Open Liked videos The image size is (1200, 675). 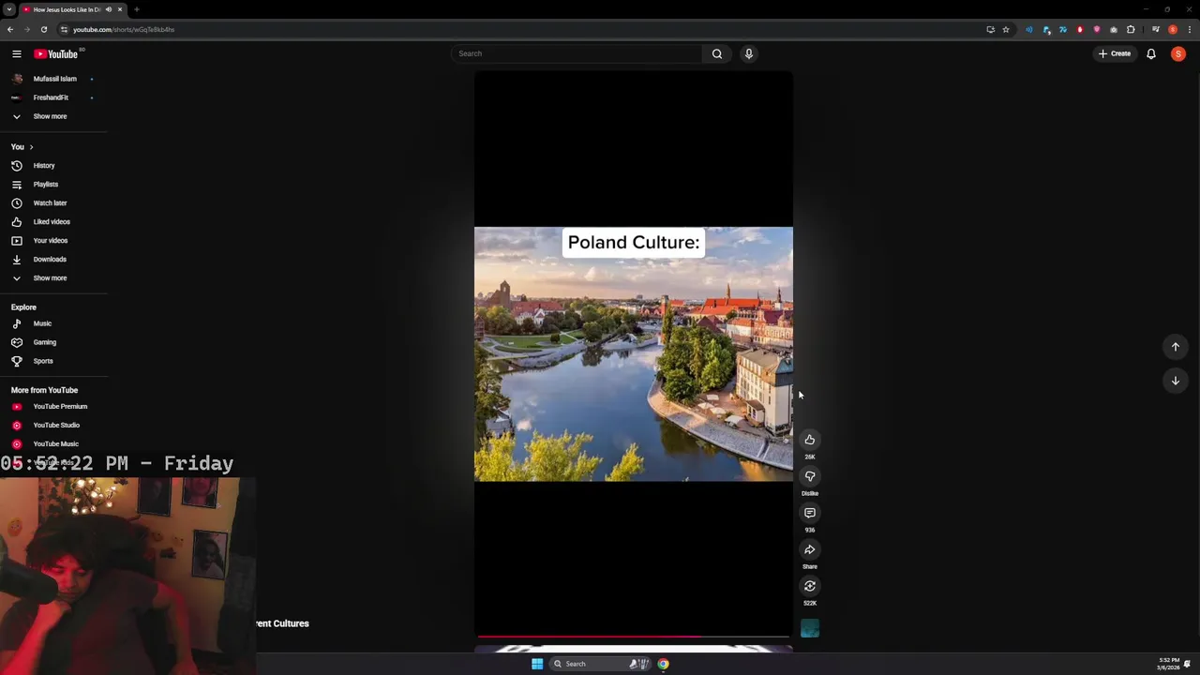pos(53,222)
